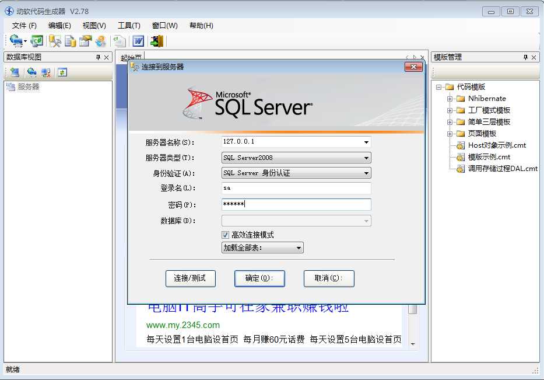Open the dropdown arrow beside server connection icon
544x380 pixels.
(x=25, y=41)
